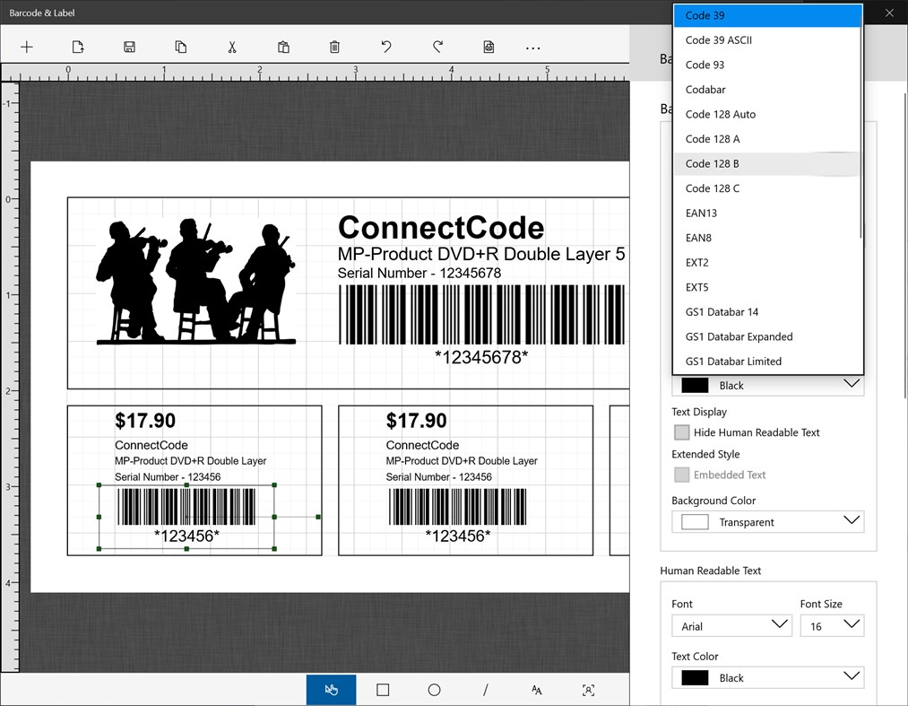Click the Save icon
The image size is (908, 706).
129,47
